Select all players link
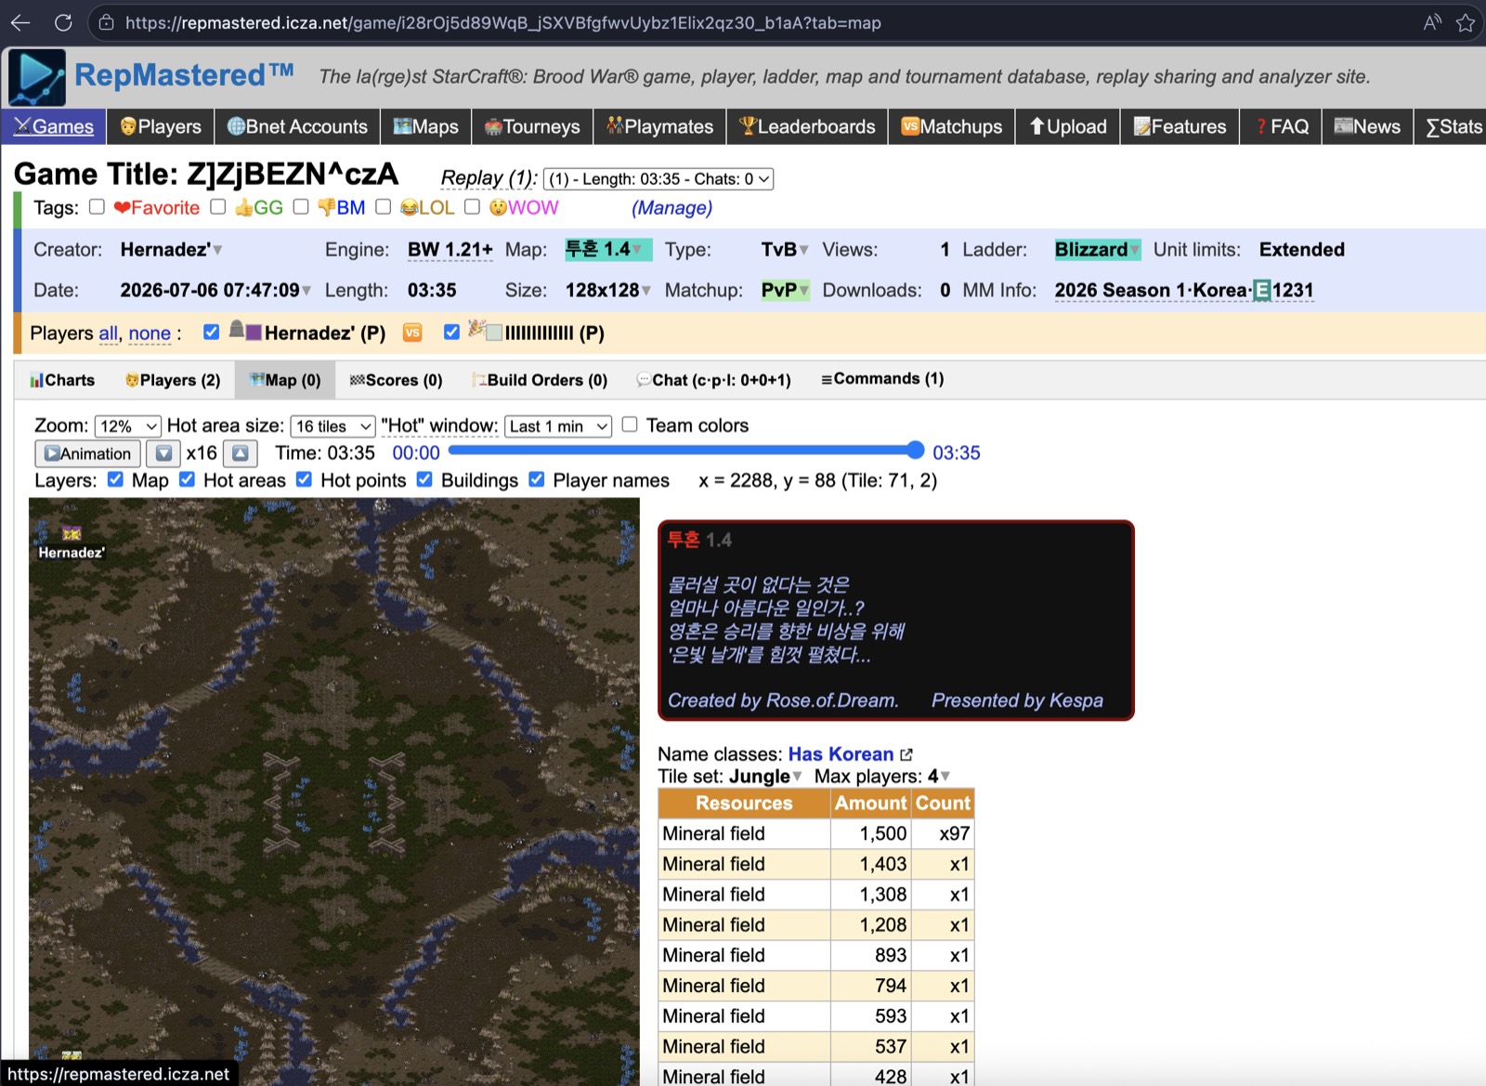Screen dimensions: 1486x1086 (x=109, y=334)
